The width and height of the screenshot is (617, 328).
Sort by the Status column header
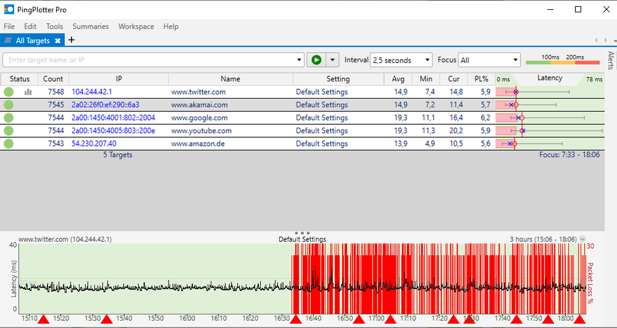tap(19, 78)
